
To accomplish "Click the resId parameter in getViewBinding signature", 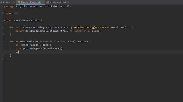I will (114, 27).
